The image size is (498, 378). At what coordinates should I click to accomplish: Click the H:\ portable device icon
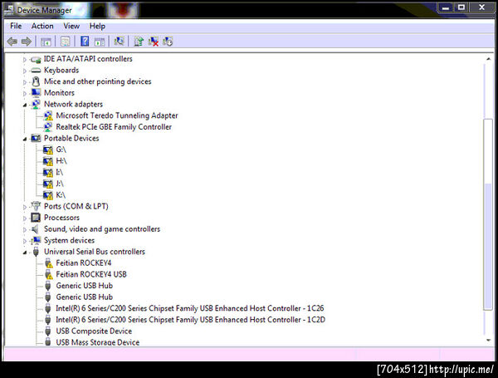[48, 161]
